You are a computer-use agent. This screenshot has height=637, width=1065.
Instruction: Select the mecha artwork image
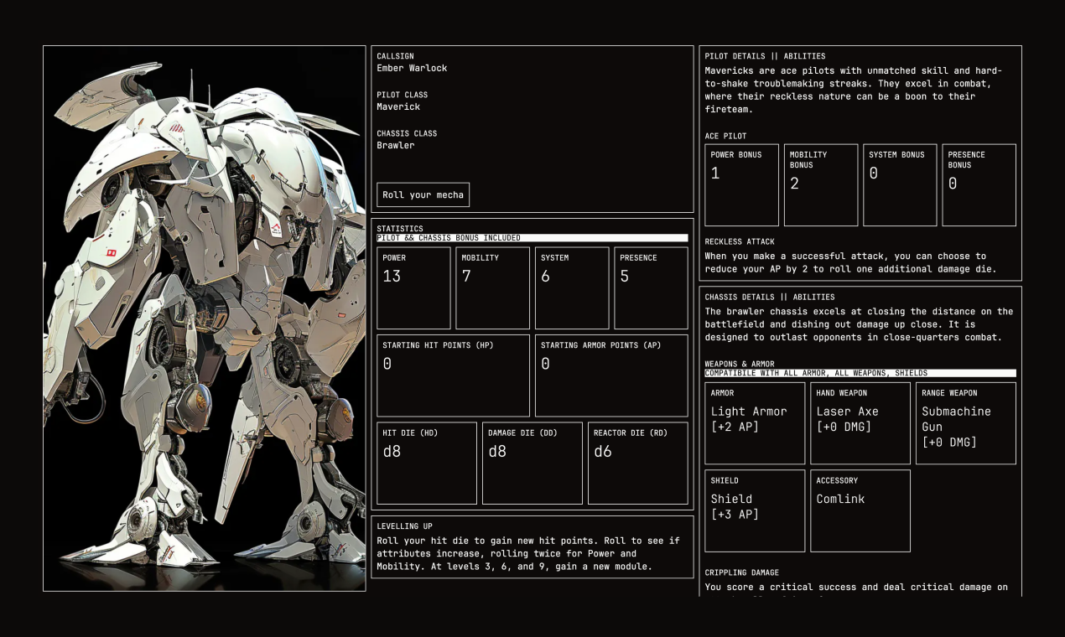pyautogui.click(x=205, y=318)
